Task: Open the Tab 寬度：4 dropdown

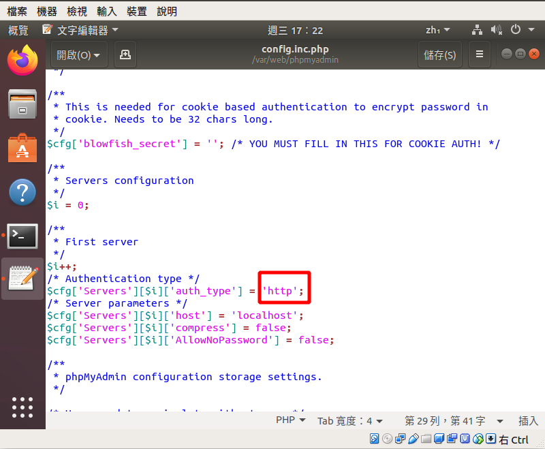Action: pos(349,421)
